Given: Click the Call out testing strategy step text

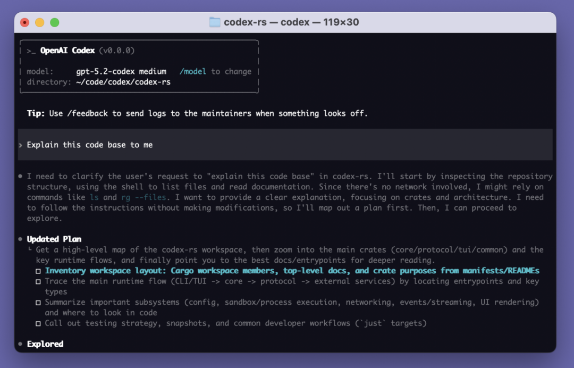Looking at the screenshot, I should (236, 323).
